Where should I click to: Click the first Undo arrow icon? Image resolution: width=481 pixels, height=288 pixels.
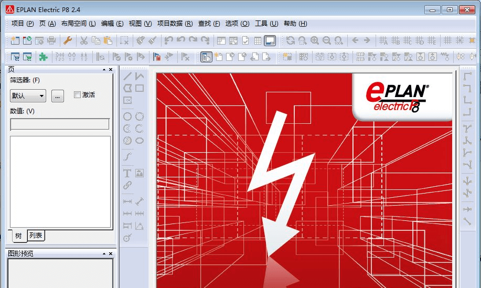coord(169,40)
